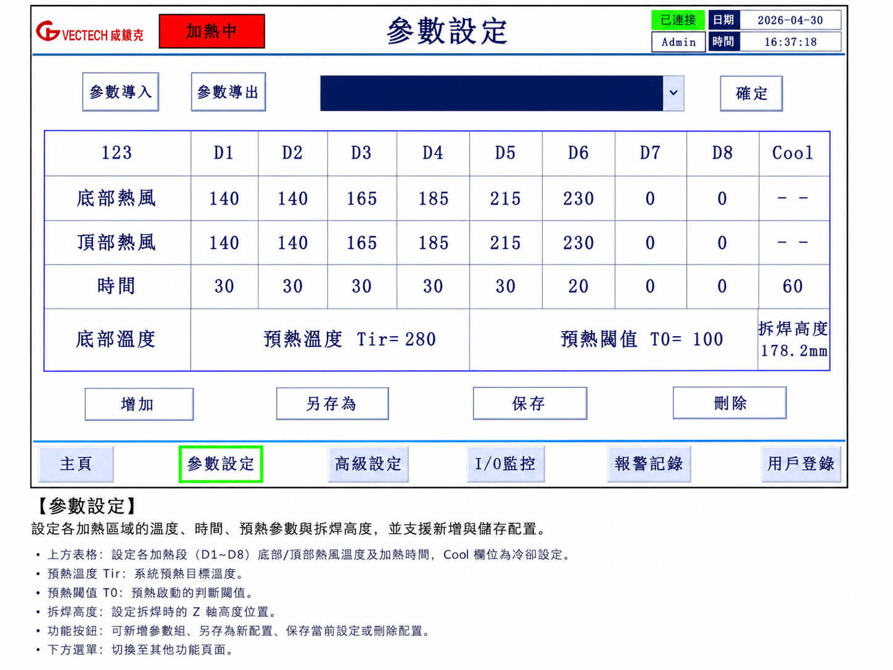Click the D1 column header

point(224,153)
